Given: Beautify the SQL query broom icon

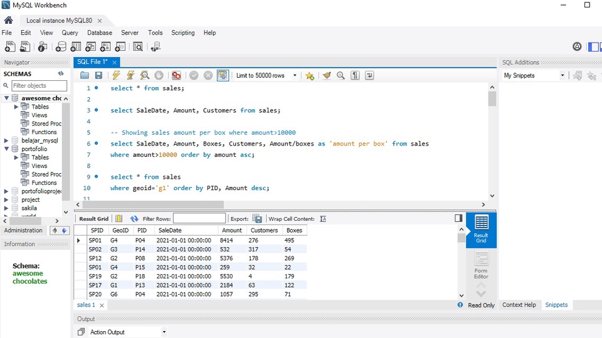Looking at the screenshot, I should (x=327, y=75).
